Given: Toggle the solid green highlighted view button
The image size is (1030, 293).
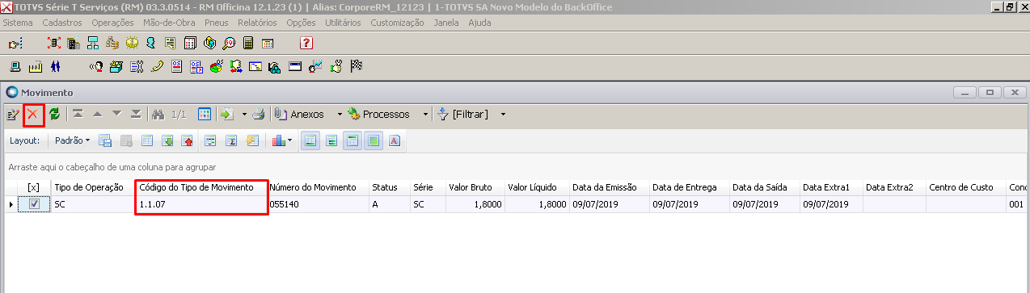Looking at the screenshot, I should (x=373, y=140).
